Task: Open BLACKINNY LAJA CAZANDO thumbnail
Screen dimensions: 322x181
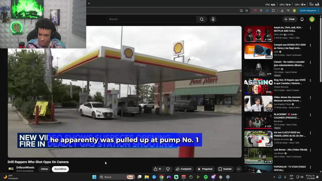Action: click(258, 120)
